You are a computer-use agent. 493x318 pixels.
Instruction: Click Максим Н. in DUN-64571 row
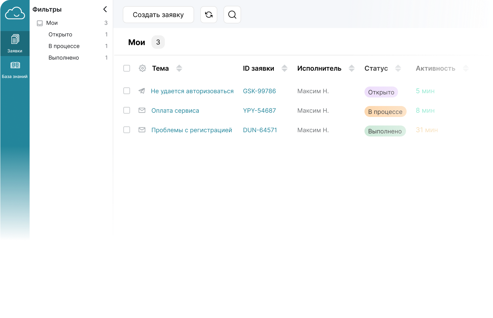tap(313, 130)
